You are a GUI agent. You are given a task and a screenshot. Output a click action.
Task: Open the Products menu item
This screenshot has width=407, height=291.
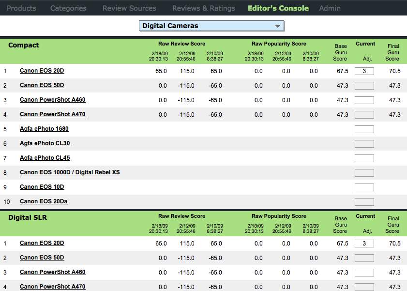(x=21, y=8)
